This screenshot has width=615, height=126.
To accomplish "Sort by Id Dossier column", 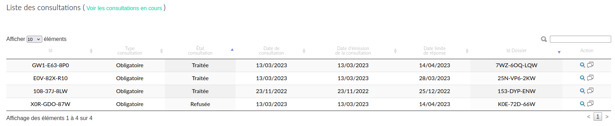I will tap(516, 51).
